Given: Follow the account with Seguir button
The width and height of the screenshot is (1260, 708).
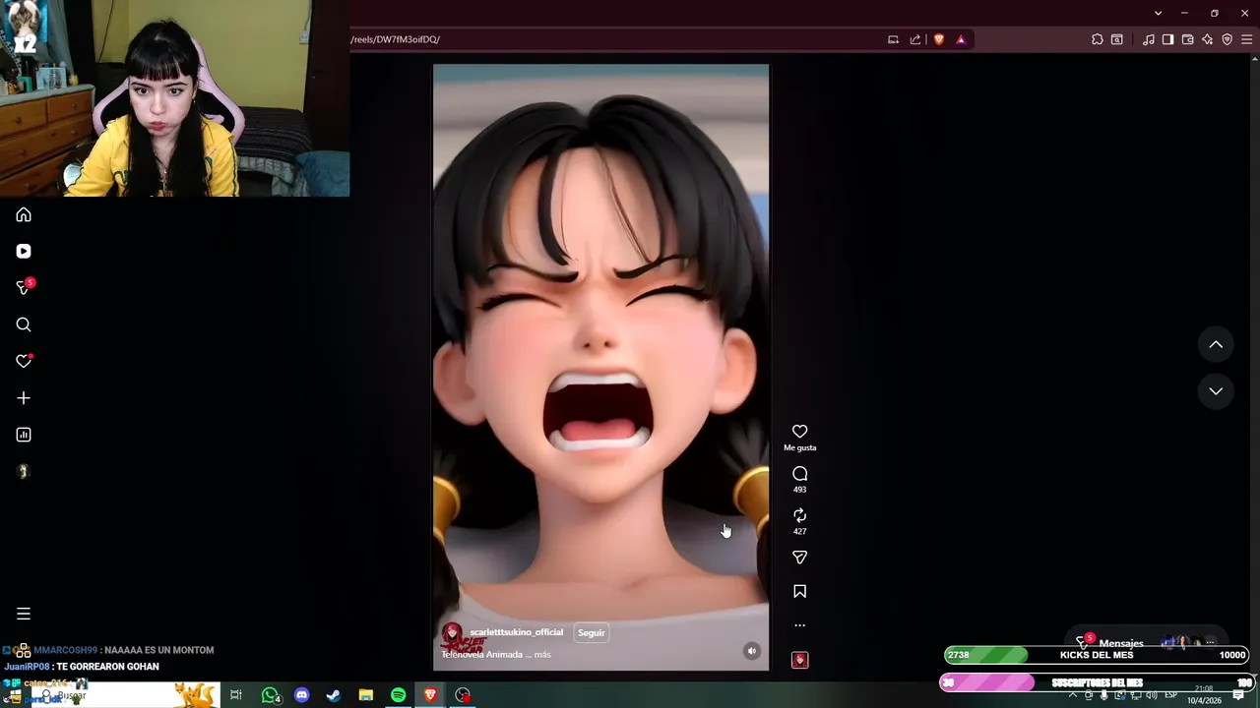Looking at the screenshot, I should 591,633.
